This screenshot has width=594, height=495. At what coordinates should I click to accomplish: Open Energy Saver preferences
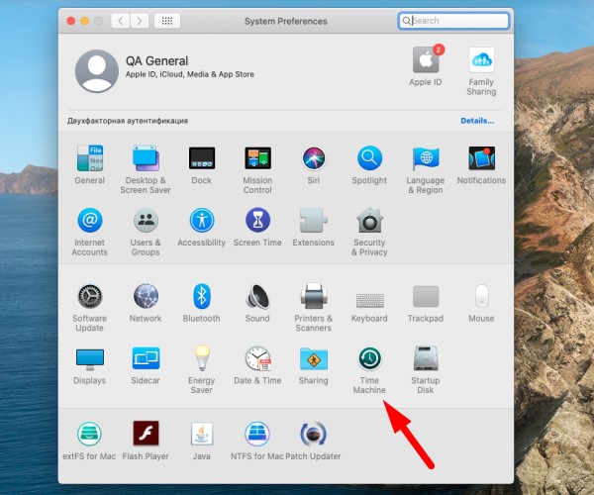click(201, 358)
